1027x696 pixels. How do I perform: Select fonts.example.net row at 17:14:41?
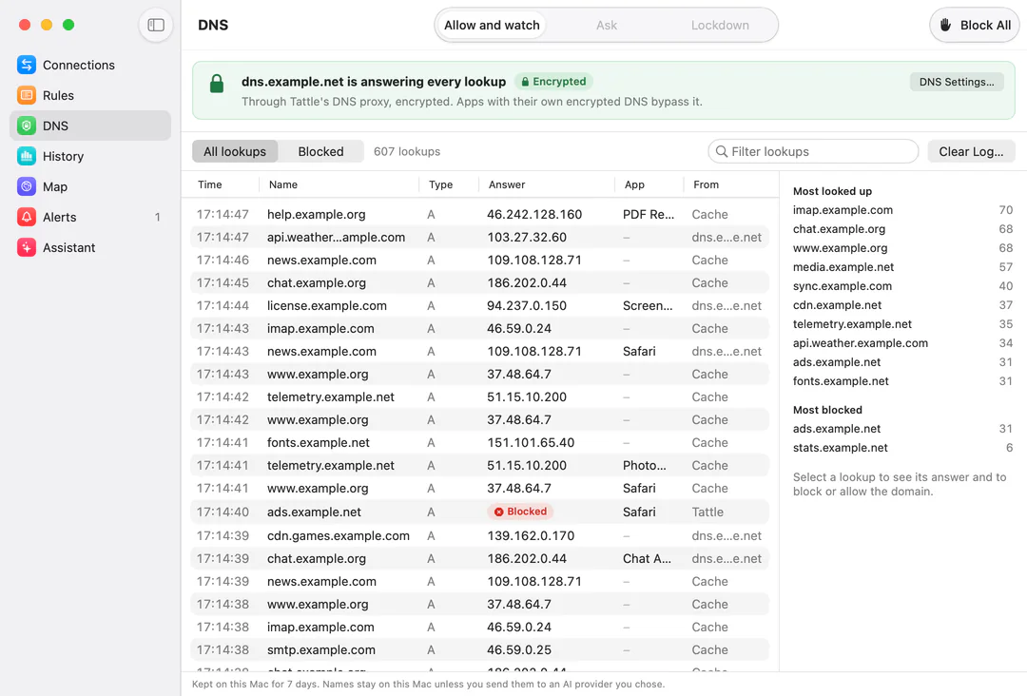pyautogui.click(x=479, y=443)
